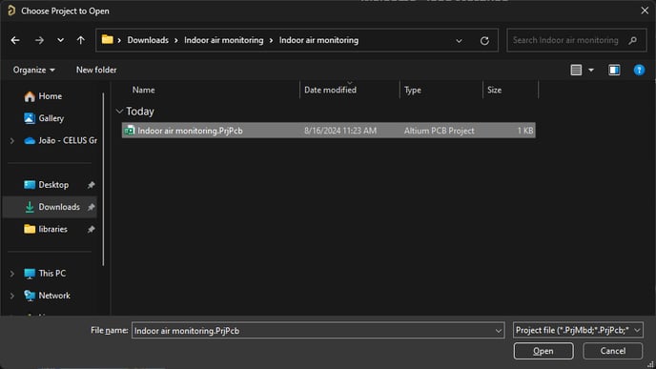Screen dimensions: 656x369
Task: Change view layout icon
Action: [576, 70]
